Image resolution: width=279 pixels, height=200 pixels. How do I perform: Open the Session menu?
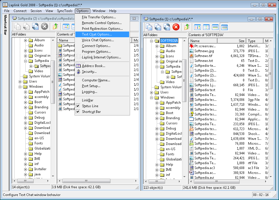pos(36,11)
